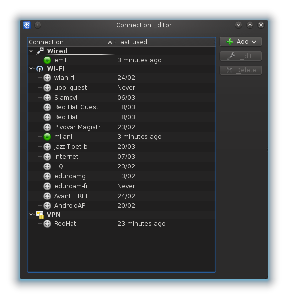Collapse the Wi-Fi connections group

click(31, 68)
